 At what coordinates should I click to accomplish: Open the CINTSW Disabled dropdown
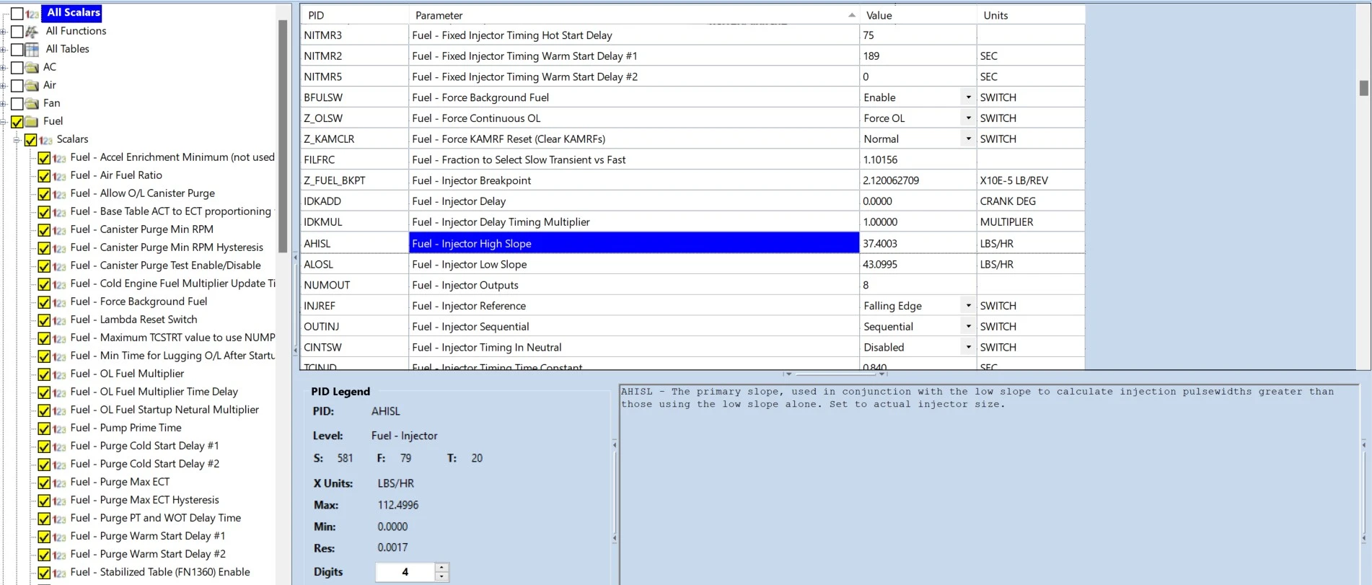click(968, 348)
